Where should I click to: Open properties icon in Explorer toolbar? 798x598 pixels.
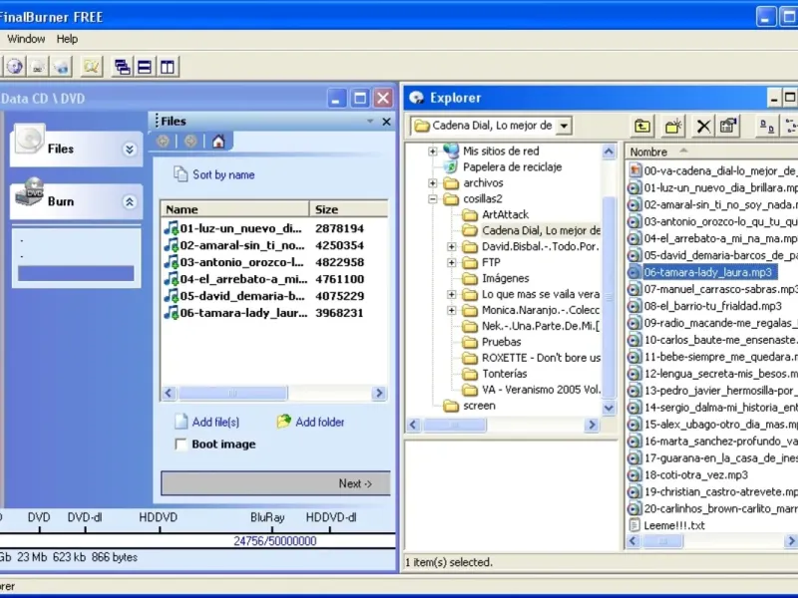[728, 126]
